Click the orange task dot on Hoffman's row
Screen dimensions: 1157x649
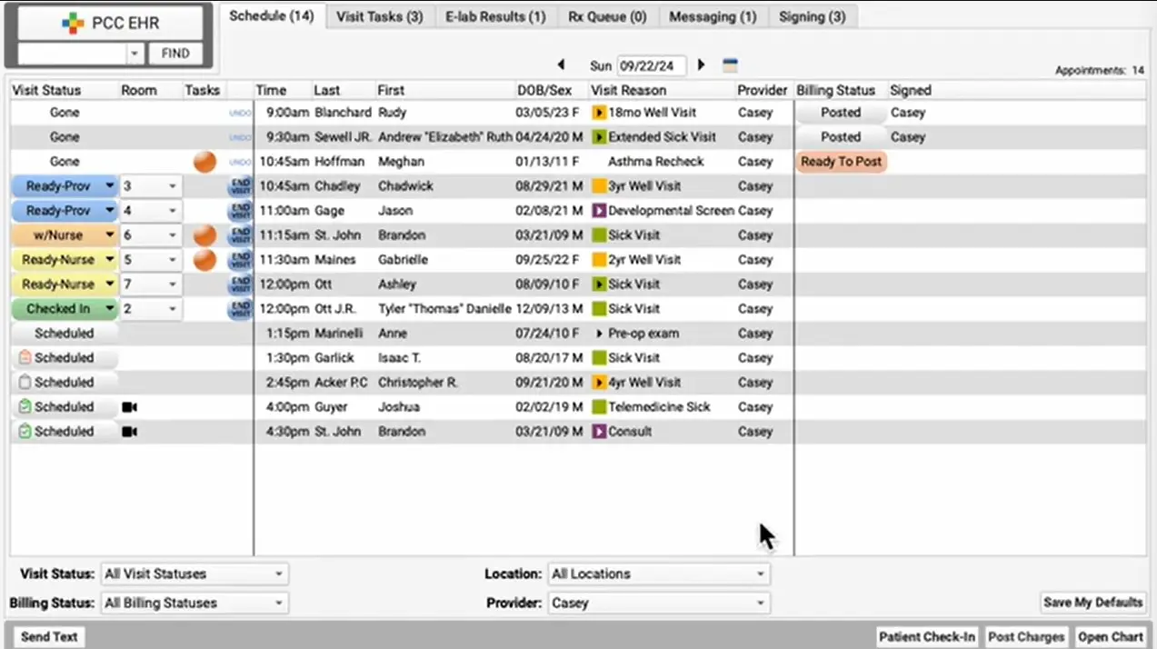point(204,161)
